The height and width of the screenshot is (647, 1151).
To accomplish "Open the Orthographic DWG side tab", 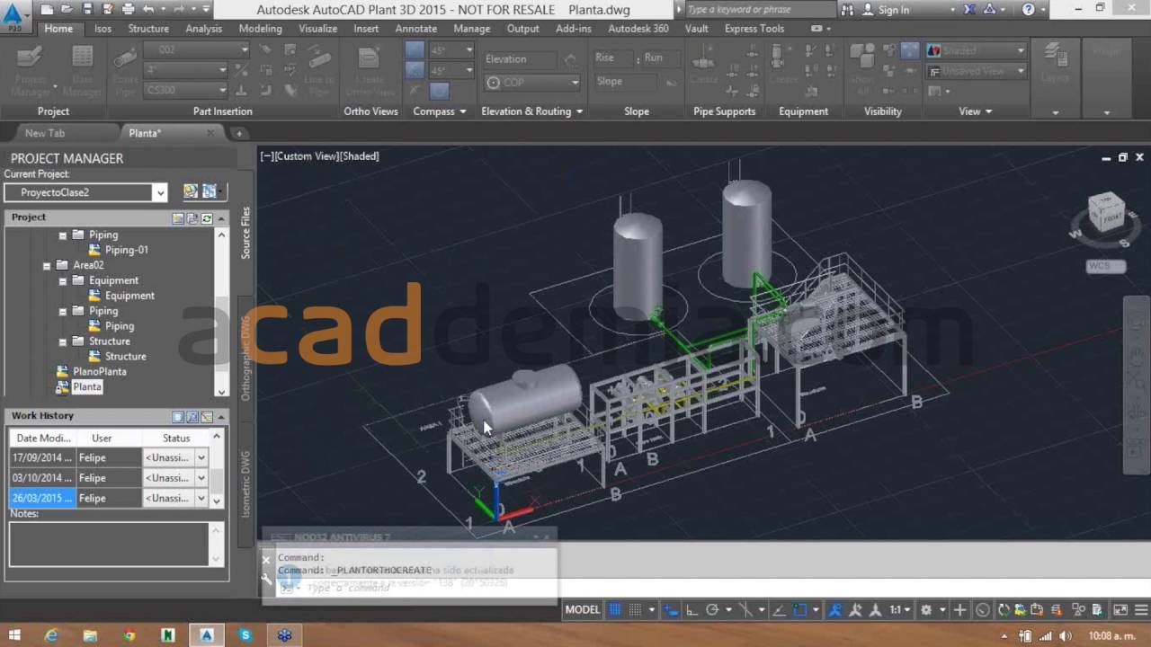I will coord(245,358).
